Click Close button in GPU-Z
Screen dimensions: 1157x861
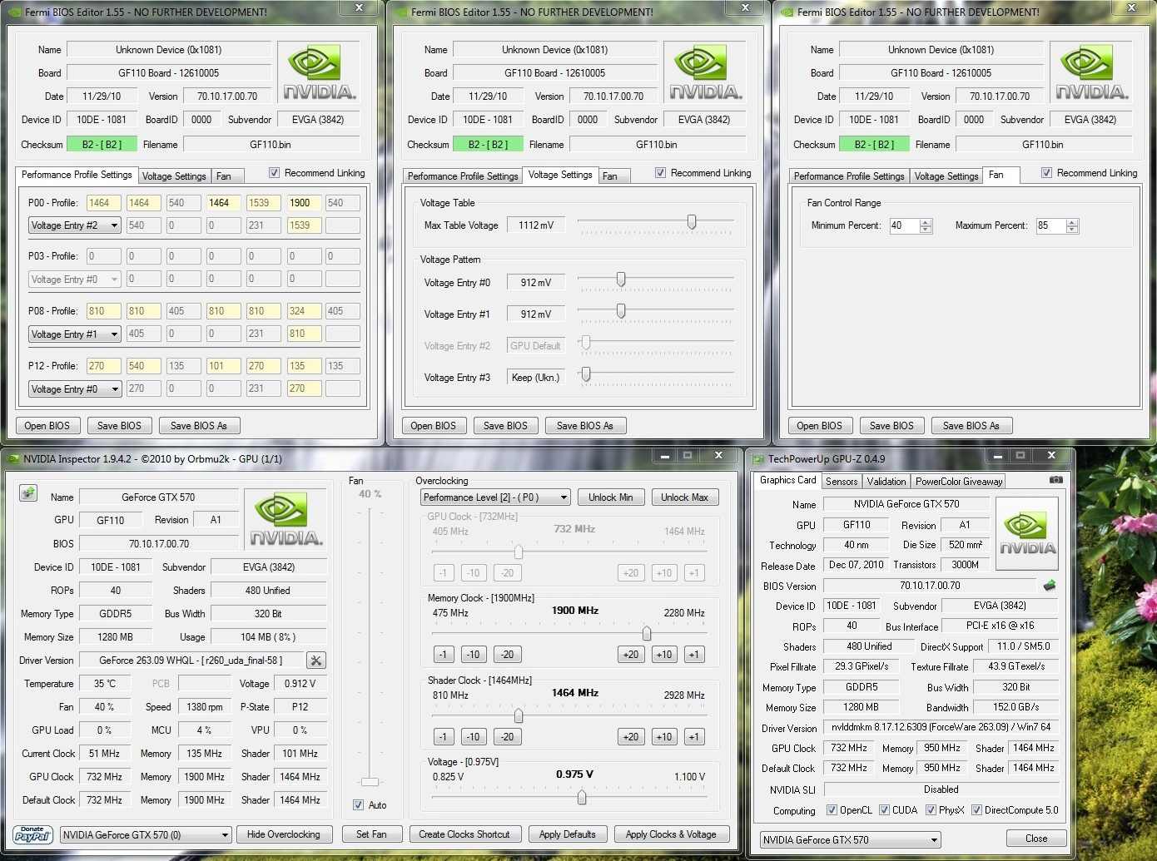[1036, 839]
